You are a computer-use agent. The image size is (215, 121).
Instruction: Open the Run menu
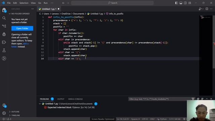tap(46, 3)
